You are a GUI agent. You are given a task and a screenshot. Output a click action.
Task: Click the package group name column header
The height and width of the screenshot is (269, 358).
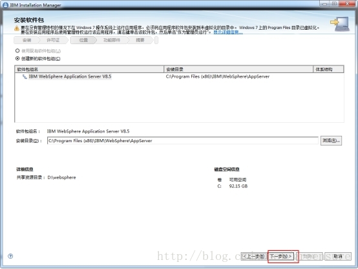pos(89,69)
